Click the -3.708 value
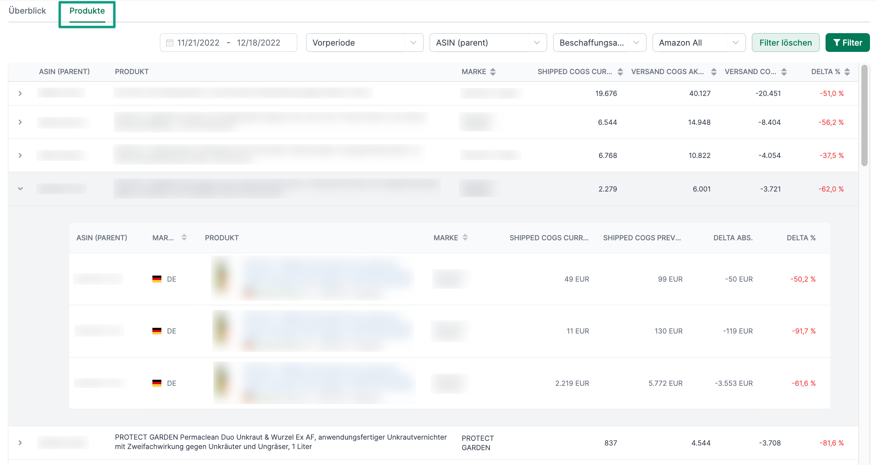This screenshot has width=877, height=465. (x=770, y=443)
